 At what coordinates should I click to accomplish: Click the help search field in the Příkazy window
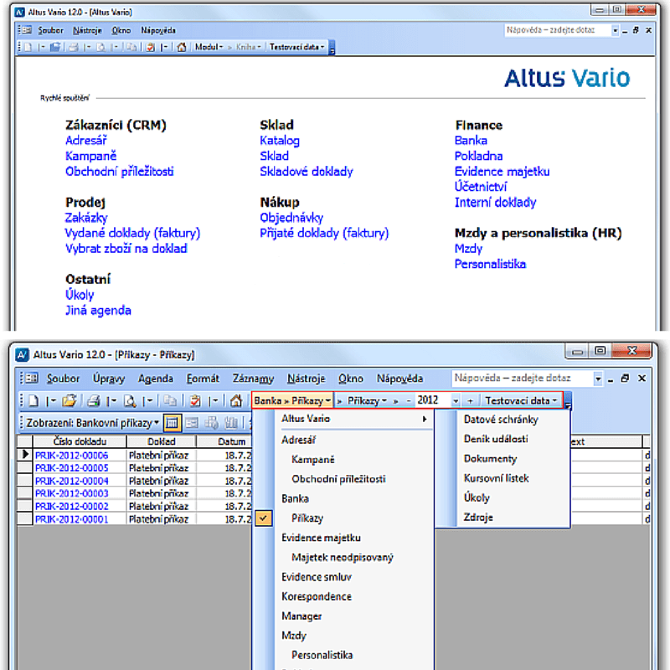point(522,379)
